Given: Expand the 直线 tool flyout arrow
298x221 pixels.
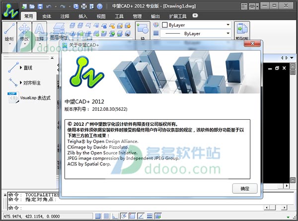Looking at the screenshot, I should coord(21,67).
